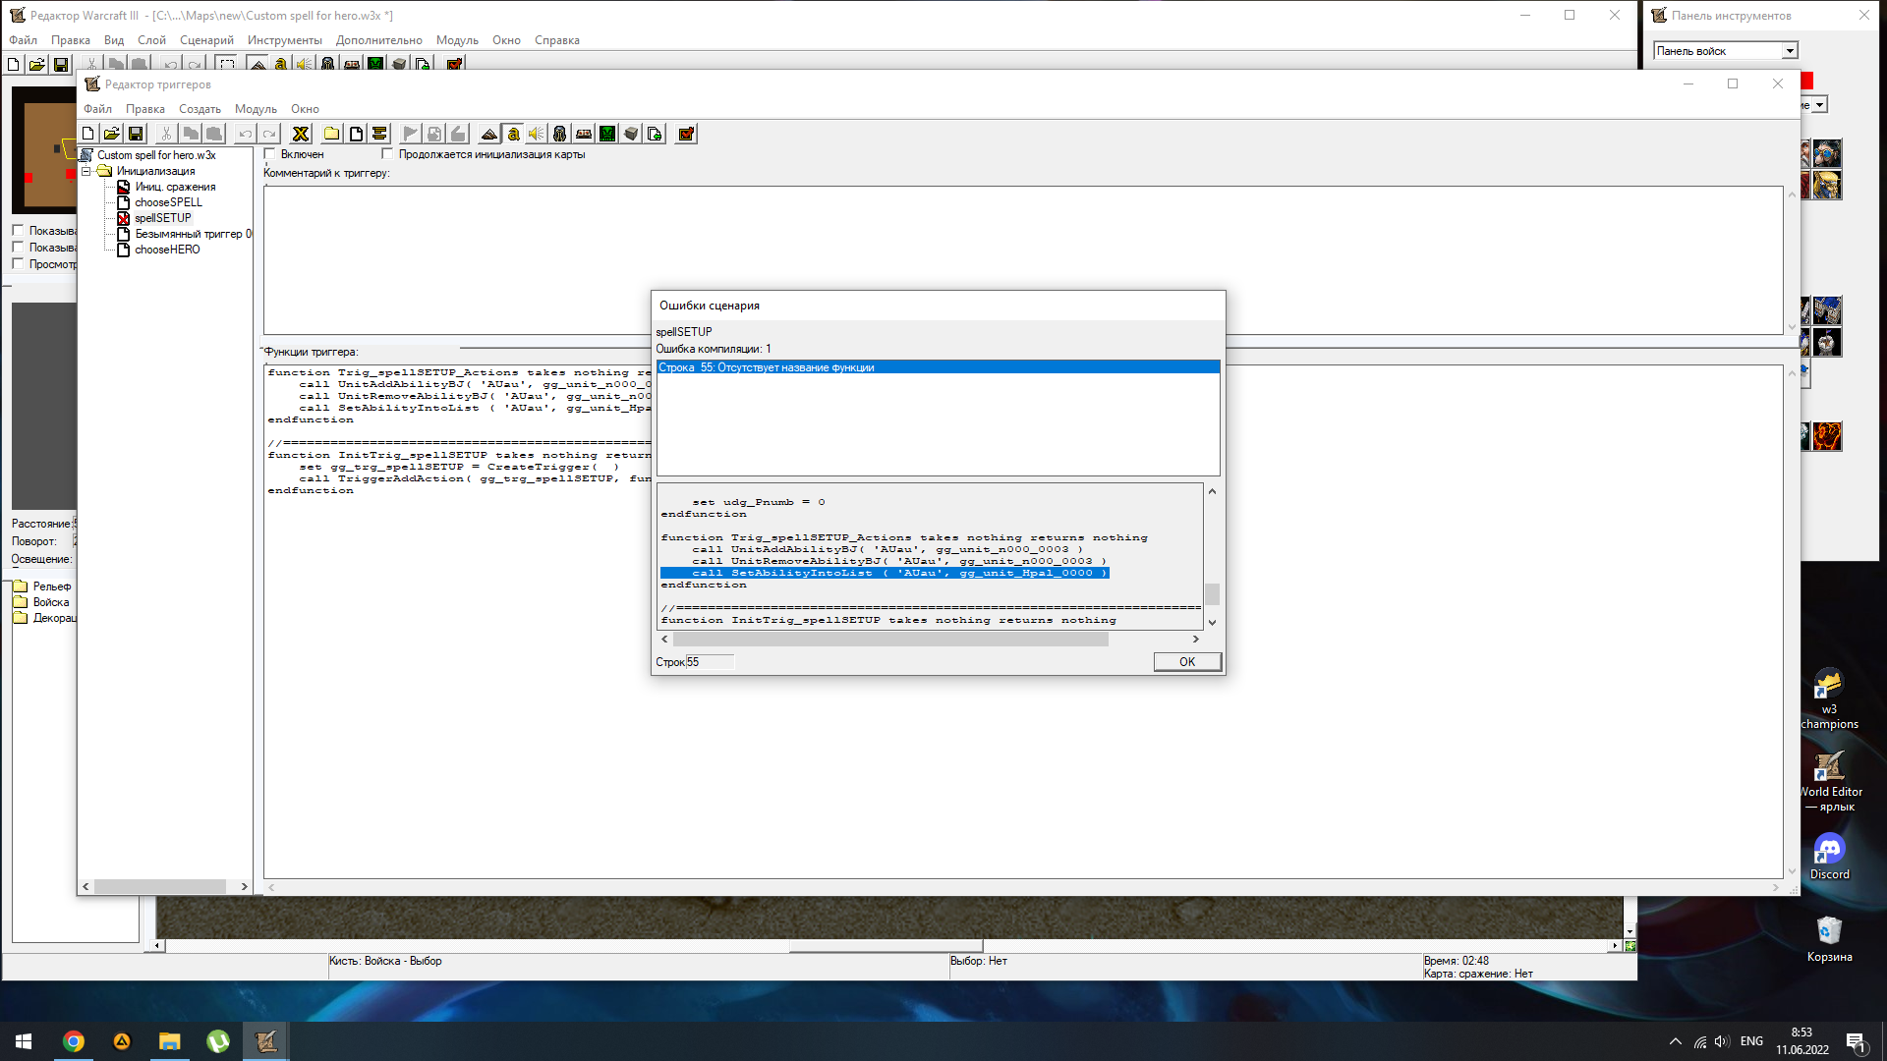Image resolution: width=1887 pixels, height=1061 pixels.
Task: Open the Object Editor helmet icon
Action: pos(560,134)
